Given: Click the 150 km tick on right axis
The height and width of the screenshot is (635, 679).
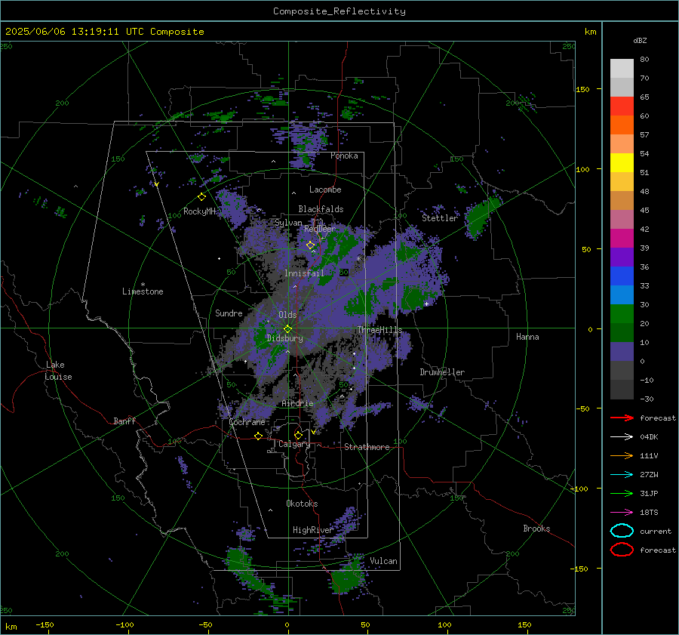Looking at the screenshot, I should tap(583, 89).
